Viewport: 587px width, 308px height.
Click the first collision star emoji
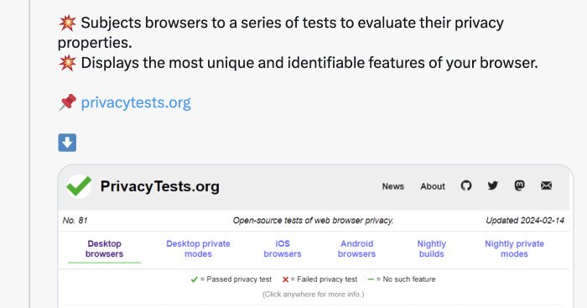point(67,23)
